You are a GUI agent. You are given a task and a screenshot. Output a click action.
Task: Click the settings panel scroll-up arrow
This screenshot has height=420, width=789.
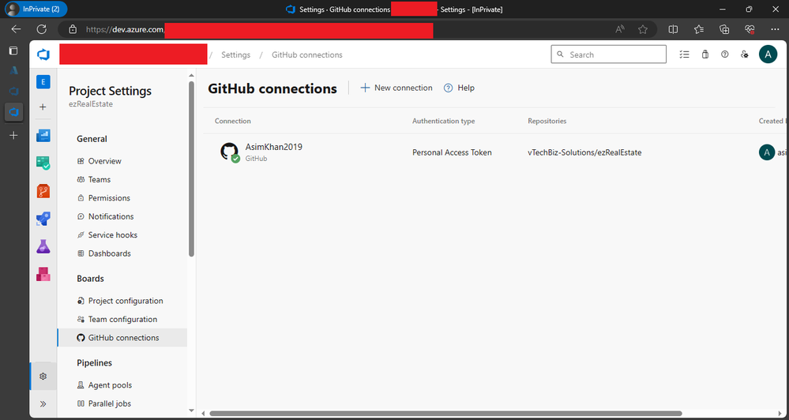(x=191, y=76)
